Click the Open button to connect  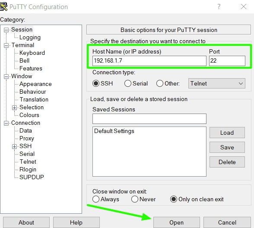(176, 222)
